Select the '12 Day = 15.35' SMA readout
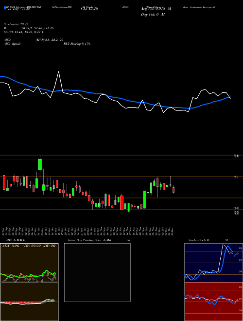This screenshot has width=243, height=321. pyautogui.click(x=19, y=9)
